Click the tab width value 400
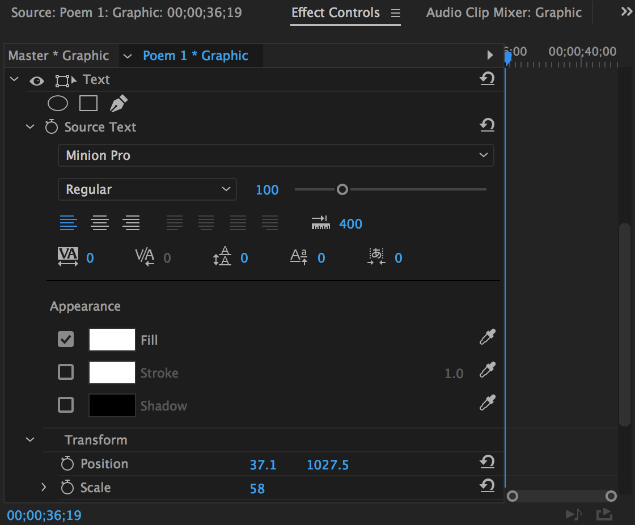The image size is (635, 525). coord(350,223)
